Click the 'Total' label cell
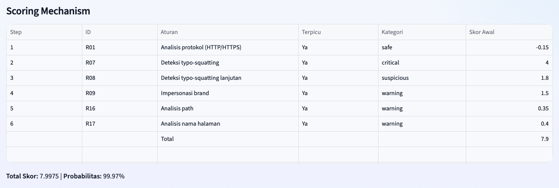 (x=228, y=139)
